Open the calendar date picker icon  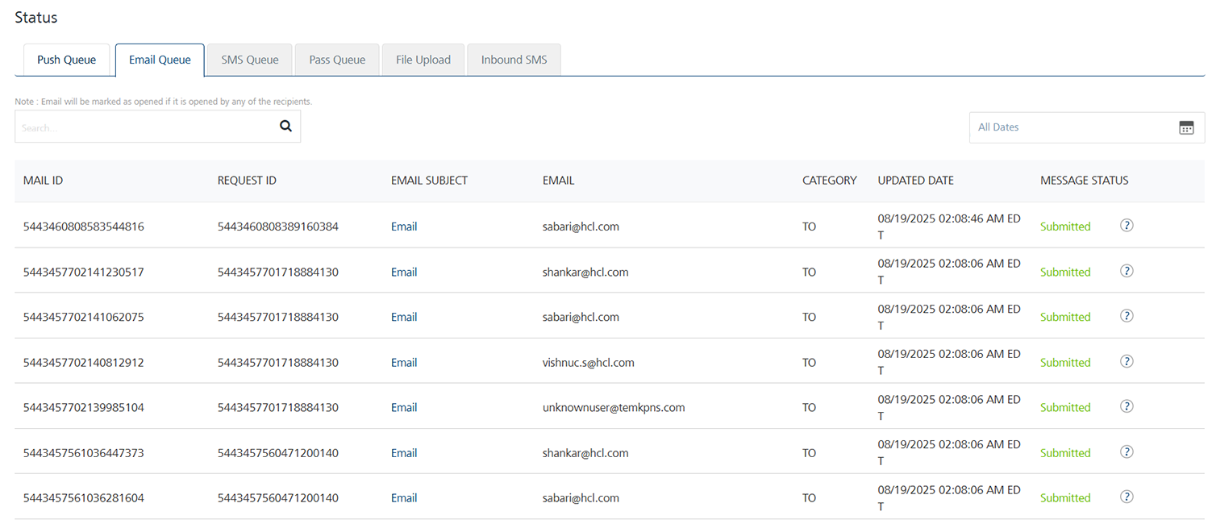1185,127
